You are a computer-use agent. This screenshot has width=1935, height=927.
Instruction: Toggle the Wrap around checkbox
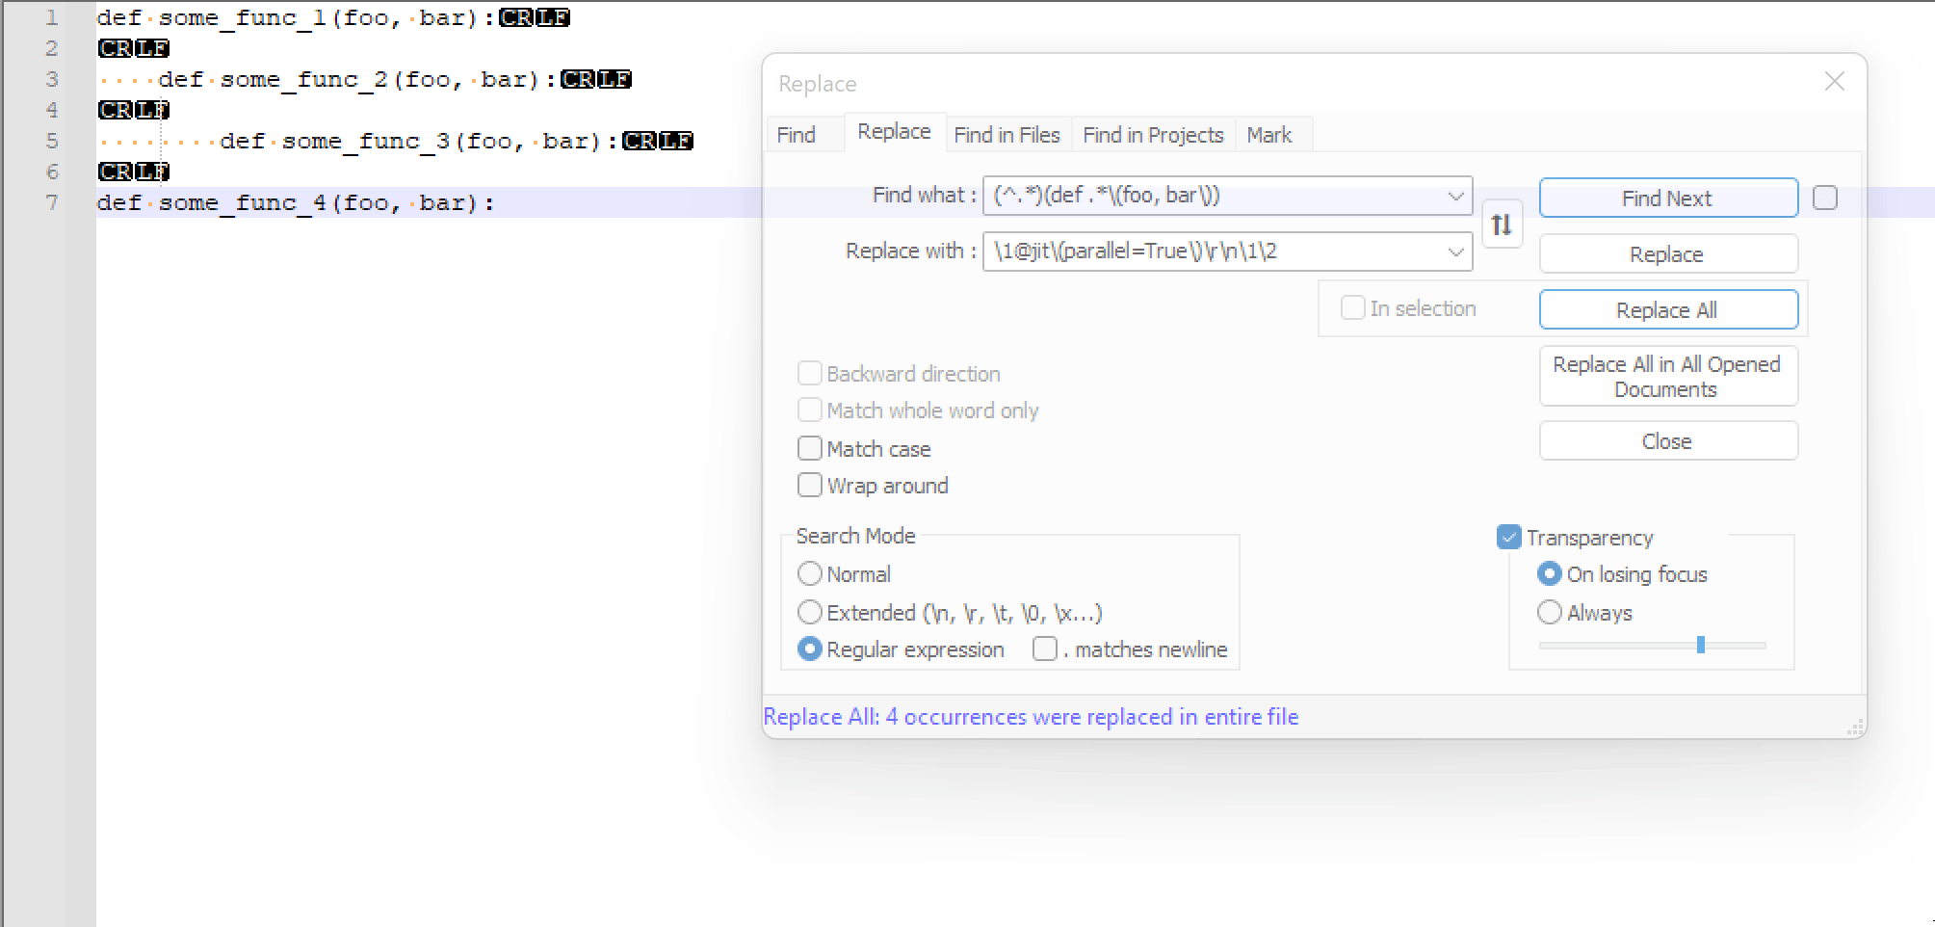point(810,486)
